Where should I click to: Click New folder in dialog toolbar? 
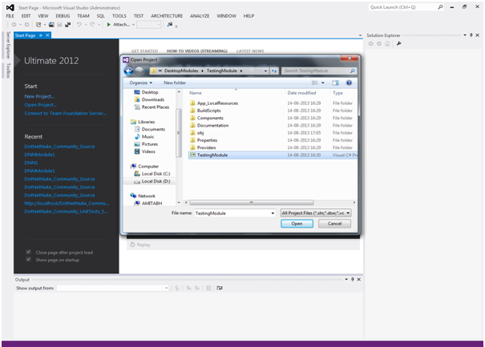175,83
